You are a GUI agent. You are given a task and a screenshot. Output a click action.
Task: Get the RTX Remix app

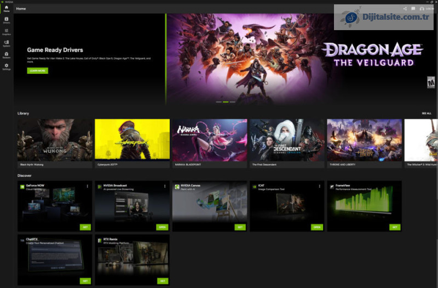(x=163, y=281)
